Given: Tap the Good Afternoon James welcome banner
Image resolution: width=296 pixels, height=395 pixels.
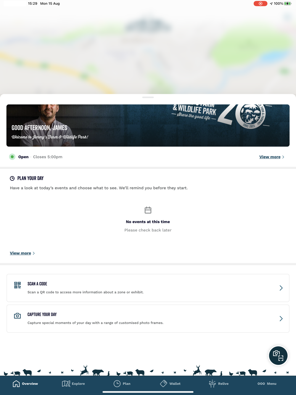Looking at the screenshot, I should (148, 126).
